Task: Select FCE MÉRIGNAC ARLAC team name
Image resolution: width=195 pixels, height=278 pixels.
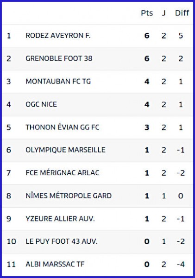Action: [x=63, y=173]
